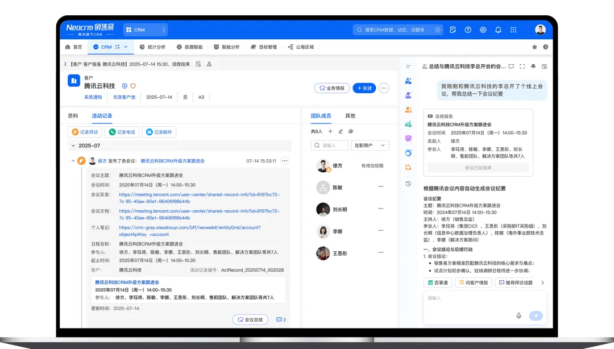Open the 在职用户 filter dropdown
The width and height of the screenshot is (614, 349).
[370, 146]
